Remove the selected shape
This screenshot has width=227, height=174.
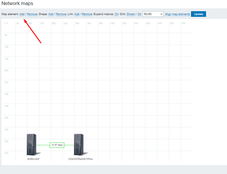click(x=61, y=14)
